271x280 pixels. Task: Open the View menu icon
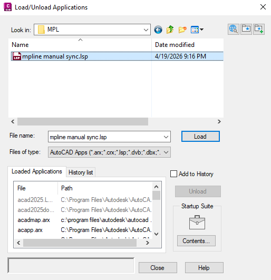click(197, 30)
